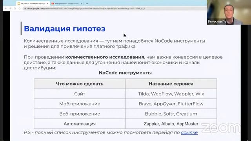Click the 'Tilda, WebFlow, Wappler, Wix' cell

pyautogui.click(x=171, y=94)
